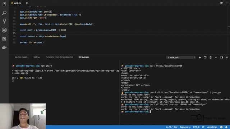This screenshot has width=230, height=129.
Task: Open the Extensions sidebar icon
Action: [x=4, y=39]
